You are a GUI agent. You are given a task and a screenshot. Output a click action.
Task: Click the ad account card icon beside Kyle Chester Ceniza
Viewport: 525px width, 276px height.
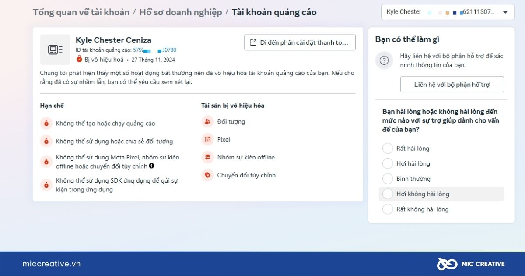(x=55, y=50)
